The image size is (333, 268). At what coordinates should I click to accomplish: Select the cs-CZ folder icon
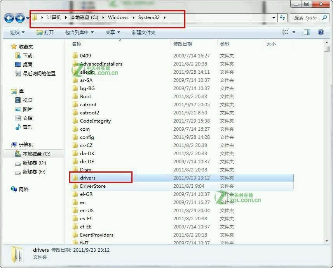75,145
